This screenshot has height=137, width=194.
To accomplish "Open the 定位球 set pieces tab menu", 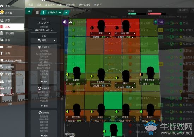I will [49, 5].
